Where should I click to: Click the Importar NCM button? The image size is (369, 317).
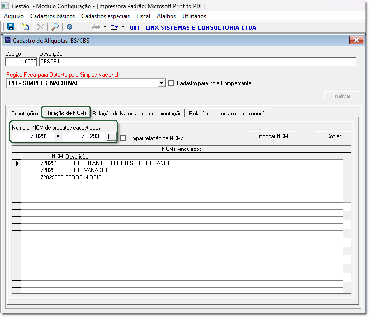[x=272, y=136]
